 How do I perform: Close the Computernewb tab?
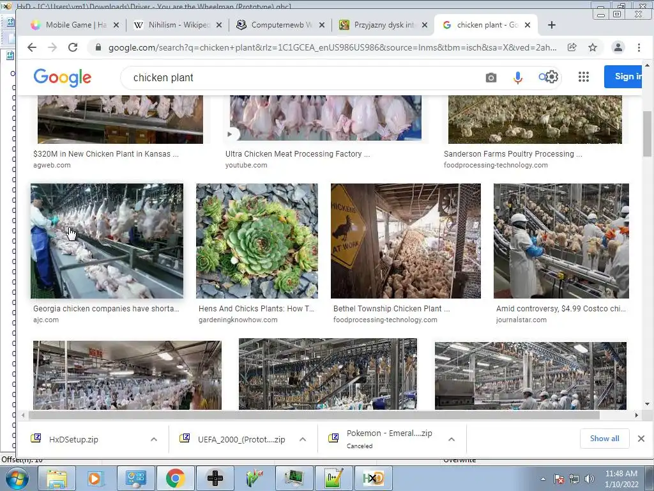pos(322,25)
